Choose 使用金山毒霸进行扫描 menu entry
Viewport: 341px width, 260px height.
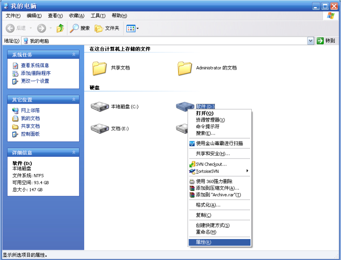tap(220, 143)
